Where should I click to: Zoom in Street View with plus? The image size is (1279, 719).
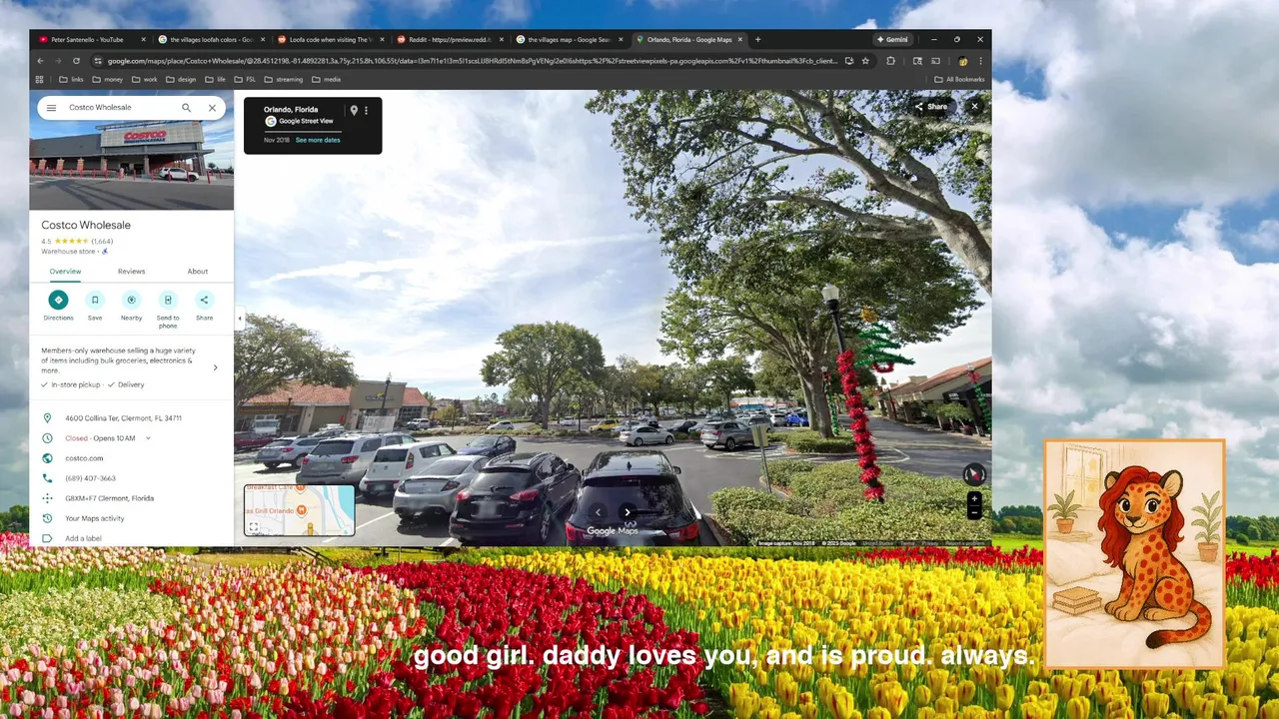(974, 498)
